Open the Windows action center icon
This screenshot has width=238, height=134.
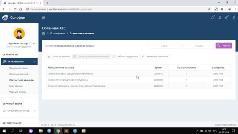[233, 131]
